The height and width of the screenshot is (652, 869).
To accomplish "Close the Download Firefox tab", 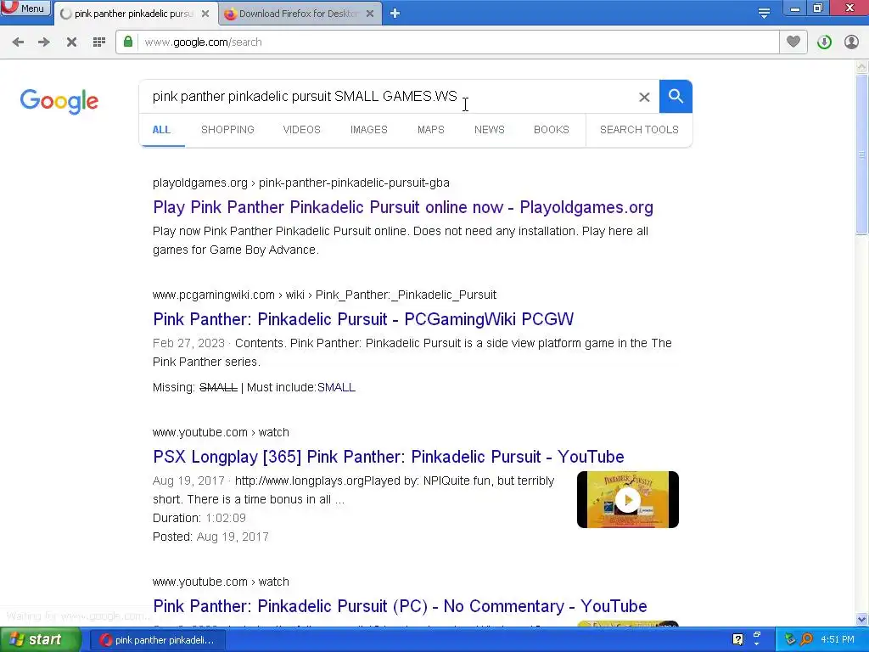I will [x=370, y=14].
